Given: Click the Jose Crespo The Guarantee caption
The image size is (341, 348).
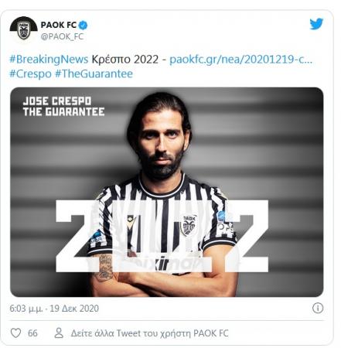Looking at the screenshot, I should click(63, 107).
